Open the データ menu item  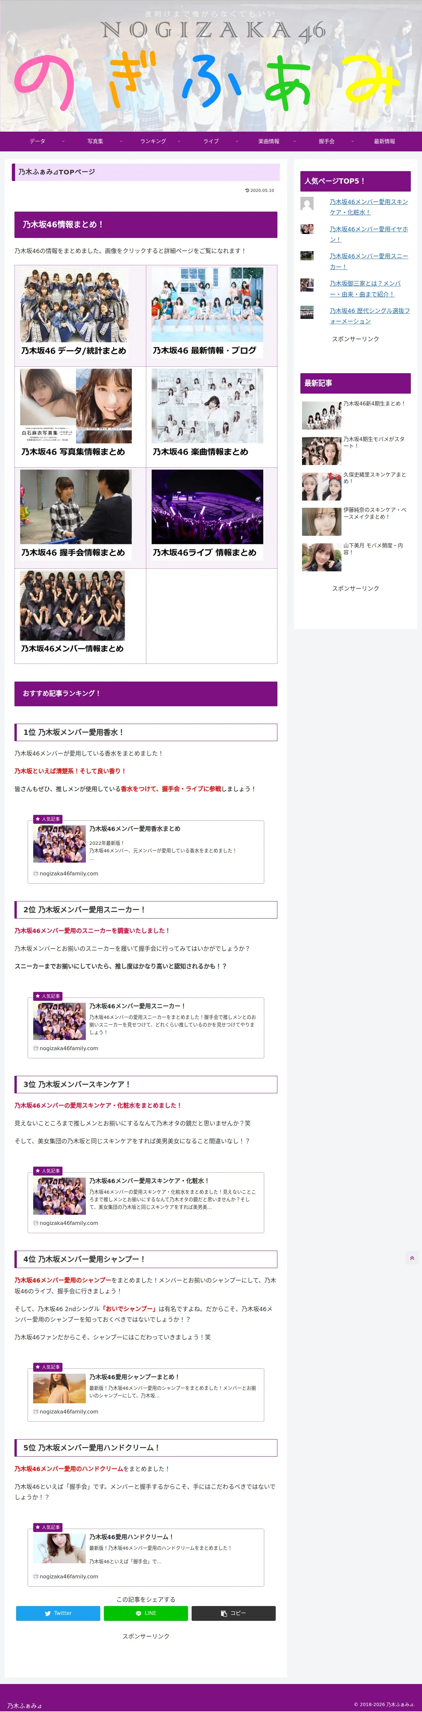click(38, 142)
